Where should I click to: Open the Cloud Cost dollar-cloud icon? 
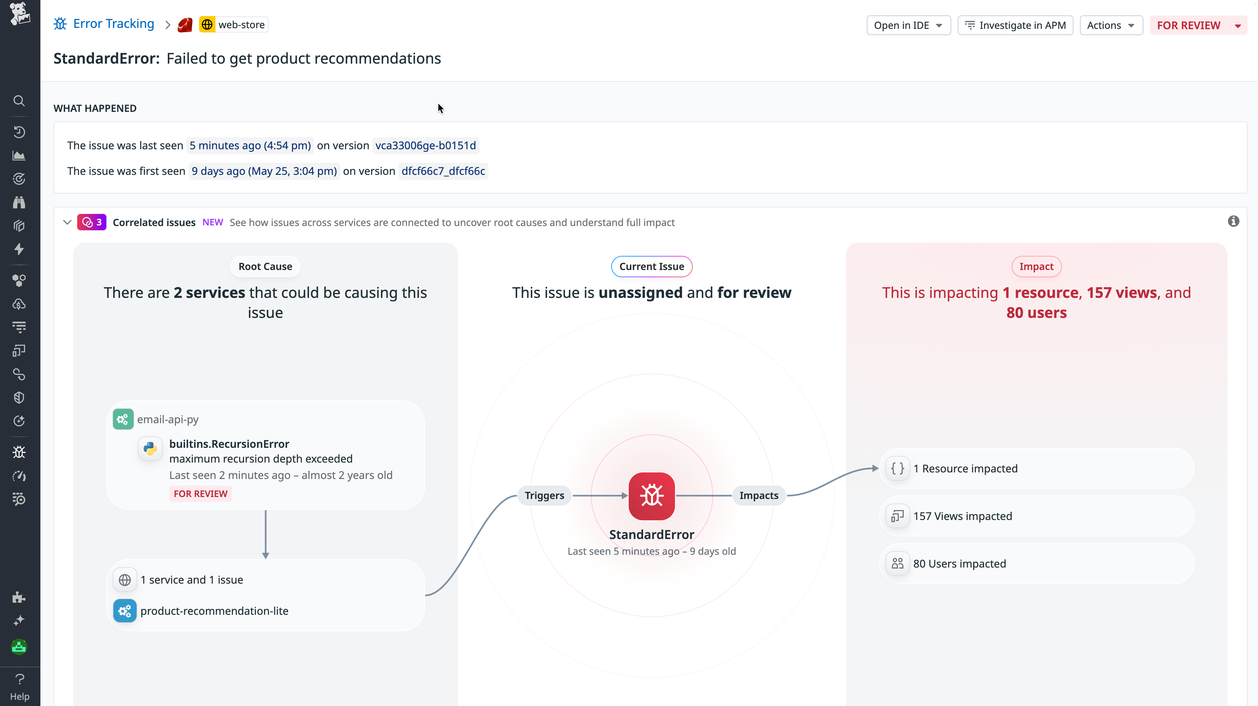point(19,304)
